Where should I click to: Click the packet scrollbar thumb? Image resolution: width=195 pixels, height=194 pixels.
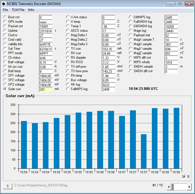pyautogui.click(x=173, y=187)
